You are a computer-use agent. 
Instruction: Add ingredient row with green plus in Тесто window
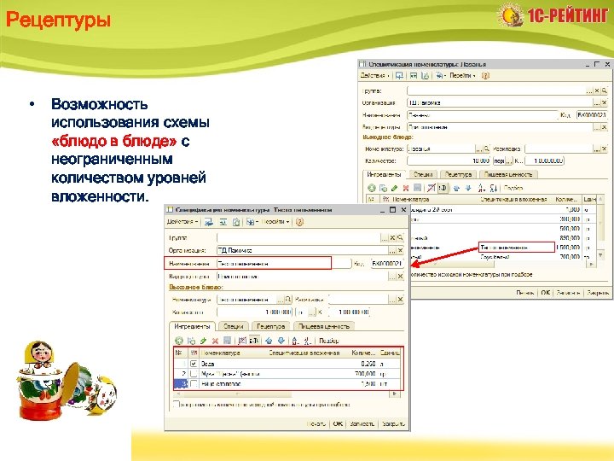tap(179, 341)
